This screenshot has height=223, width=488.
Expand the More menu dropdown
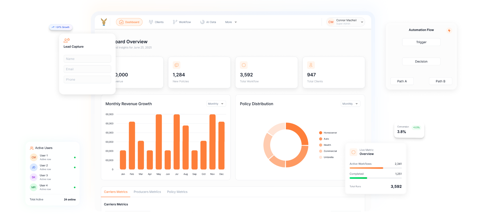(231, 22)
